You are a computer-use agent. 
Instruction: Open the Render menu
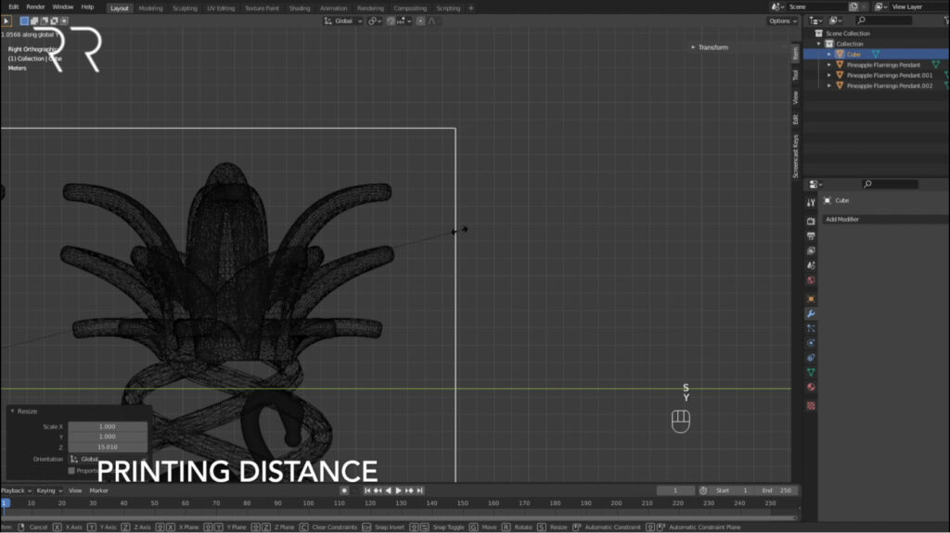(36, 7)
